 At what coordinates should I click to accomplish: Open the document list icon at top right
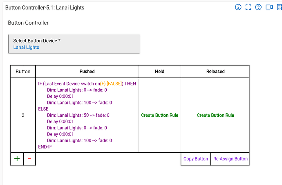click(x=279, y=7)
